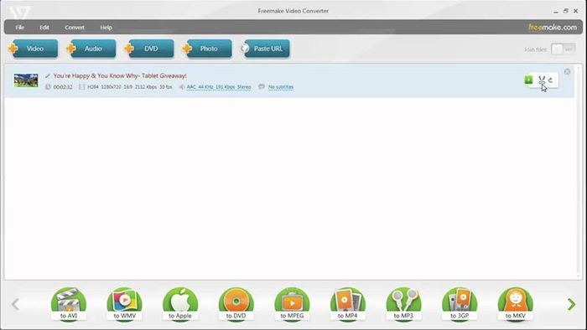Choose the to 3GP output icon
Viewport: 587px width, 330px height.
[460, 304]
